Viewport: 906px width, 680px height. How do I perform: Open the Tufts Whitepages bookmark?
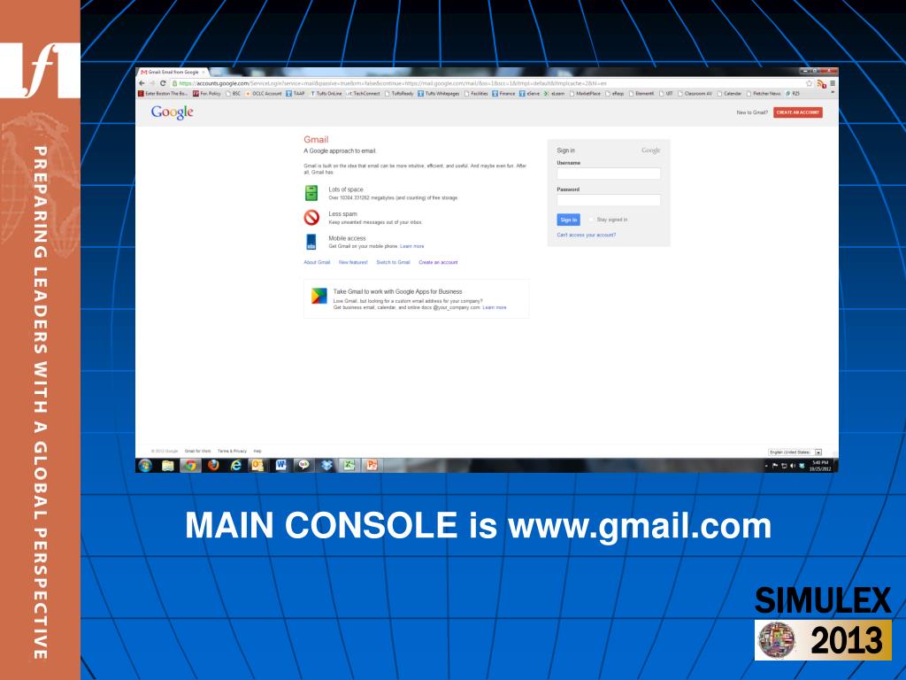[439, 93]
